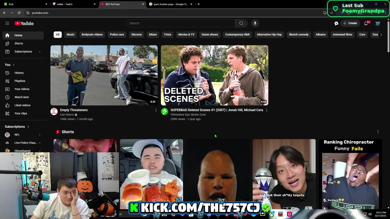
Task: Expand the You section chevron
Action: [13, 65]
